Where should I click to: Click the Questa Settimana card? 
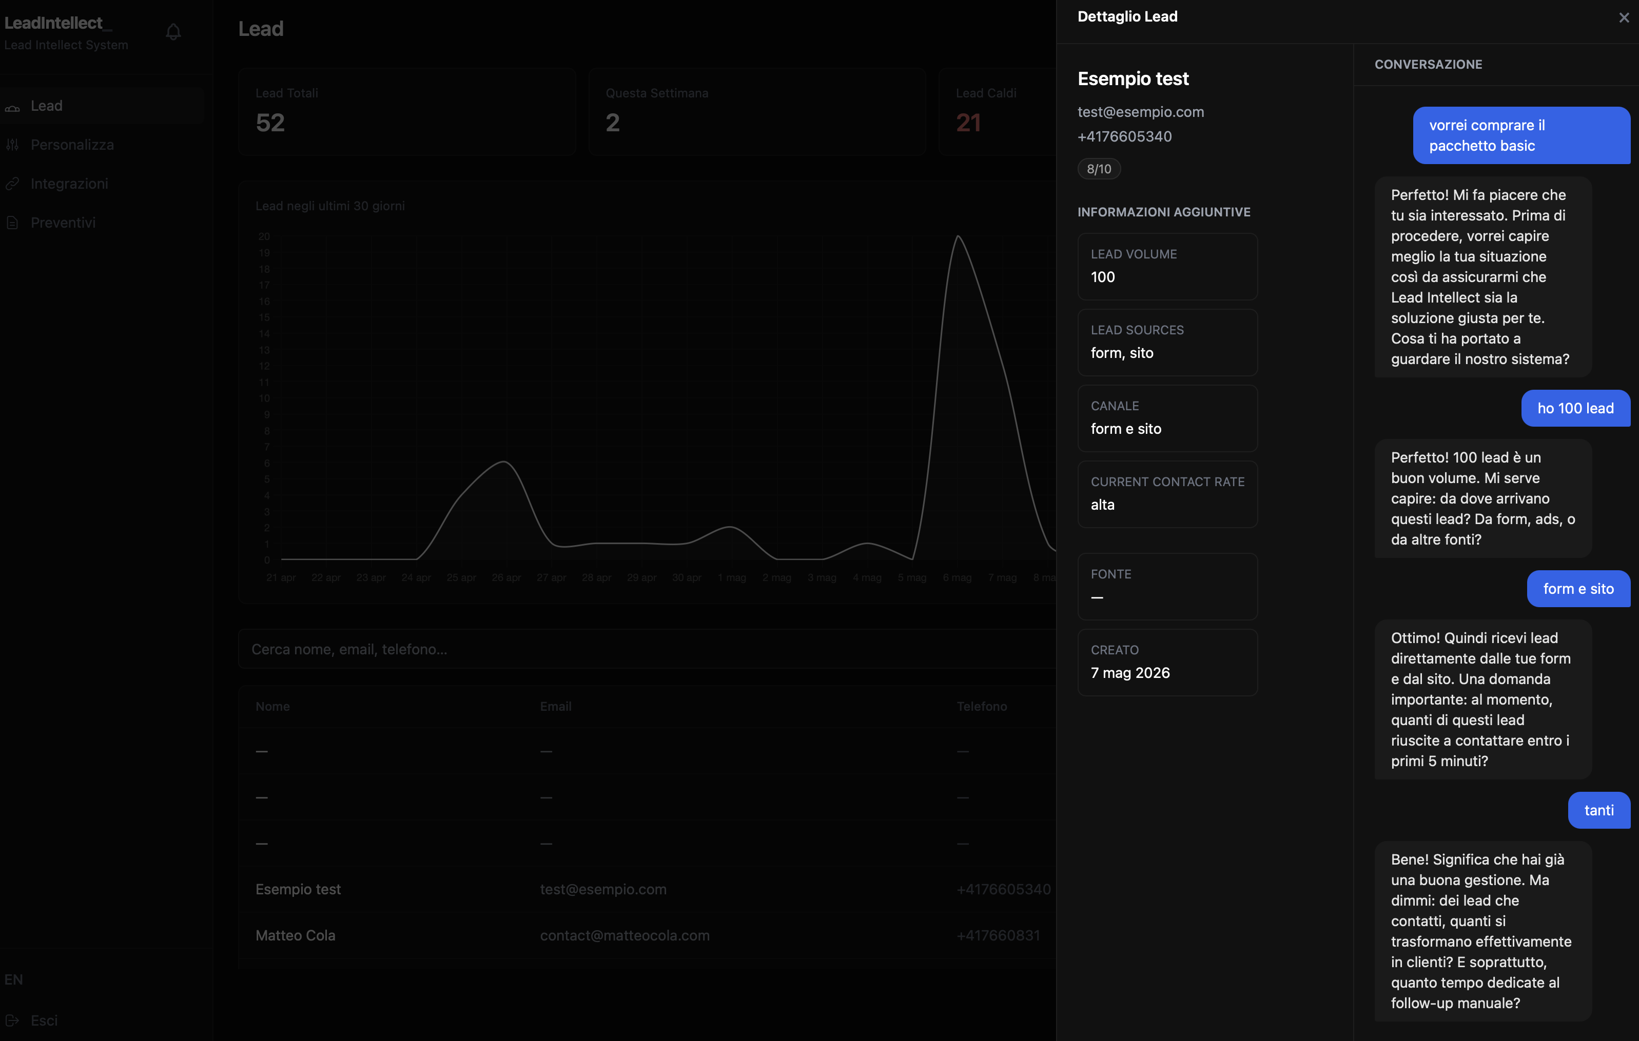click(757, 112)
